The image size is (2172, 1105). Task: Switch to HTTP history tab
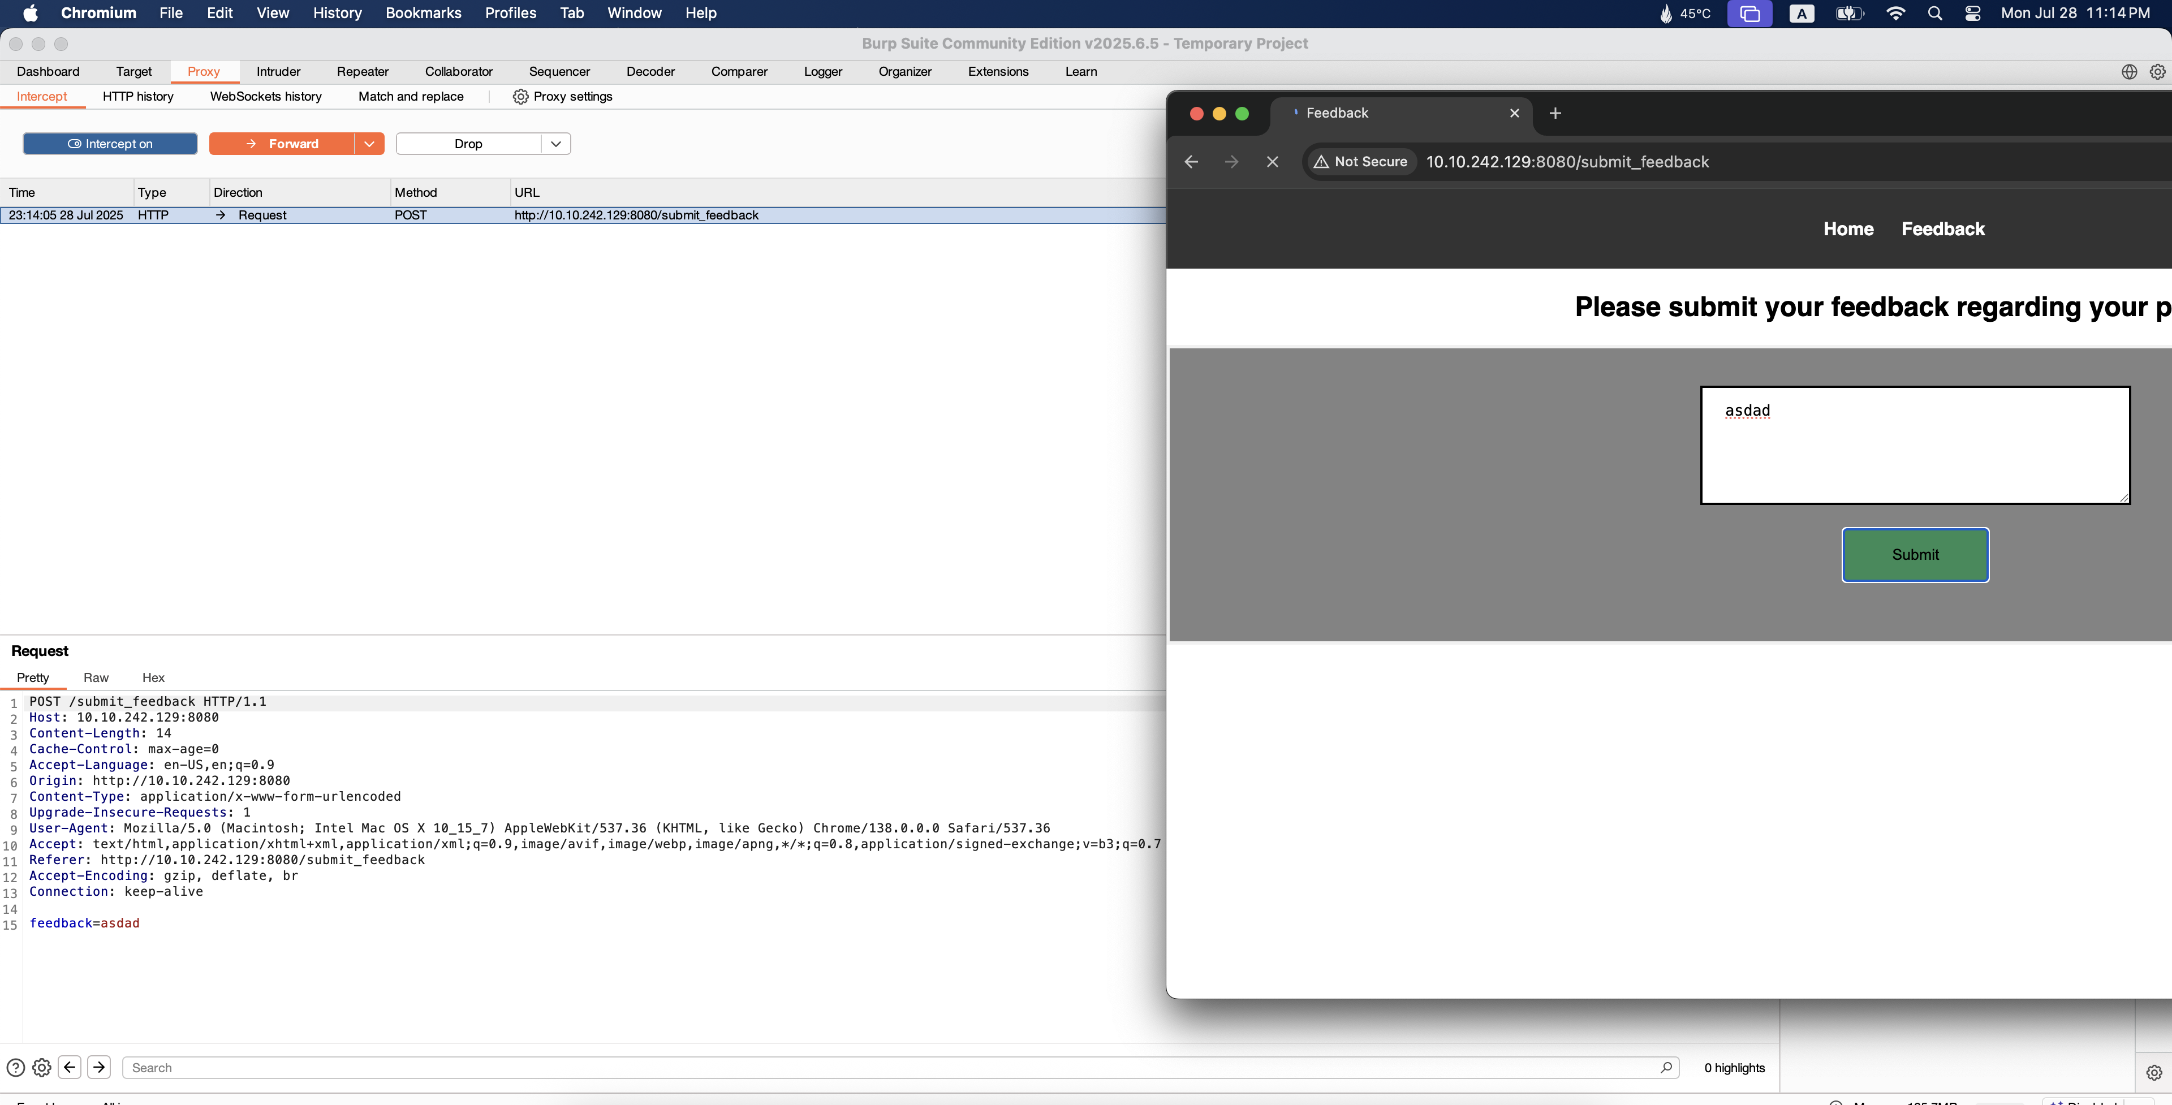(x=137, y=97)
